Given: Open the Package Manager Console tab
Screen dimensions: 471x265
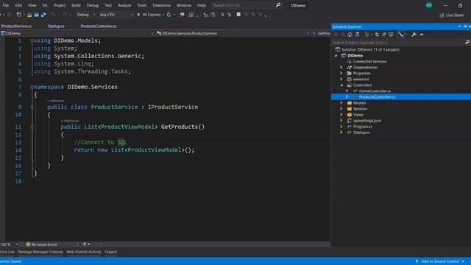Looking at the screenshot, I should [x=40, y=252].
